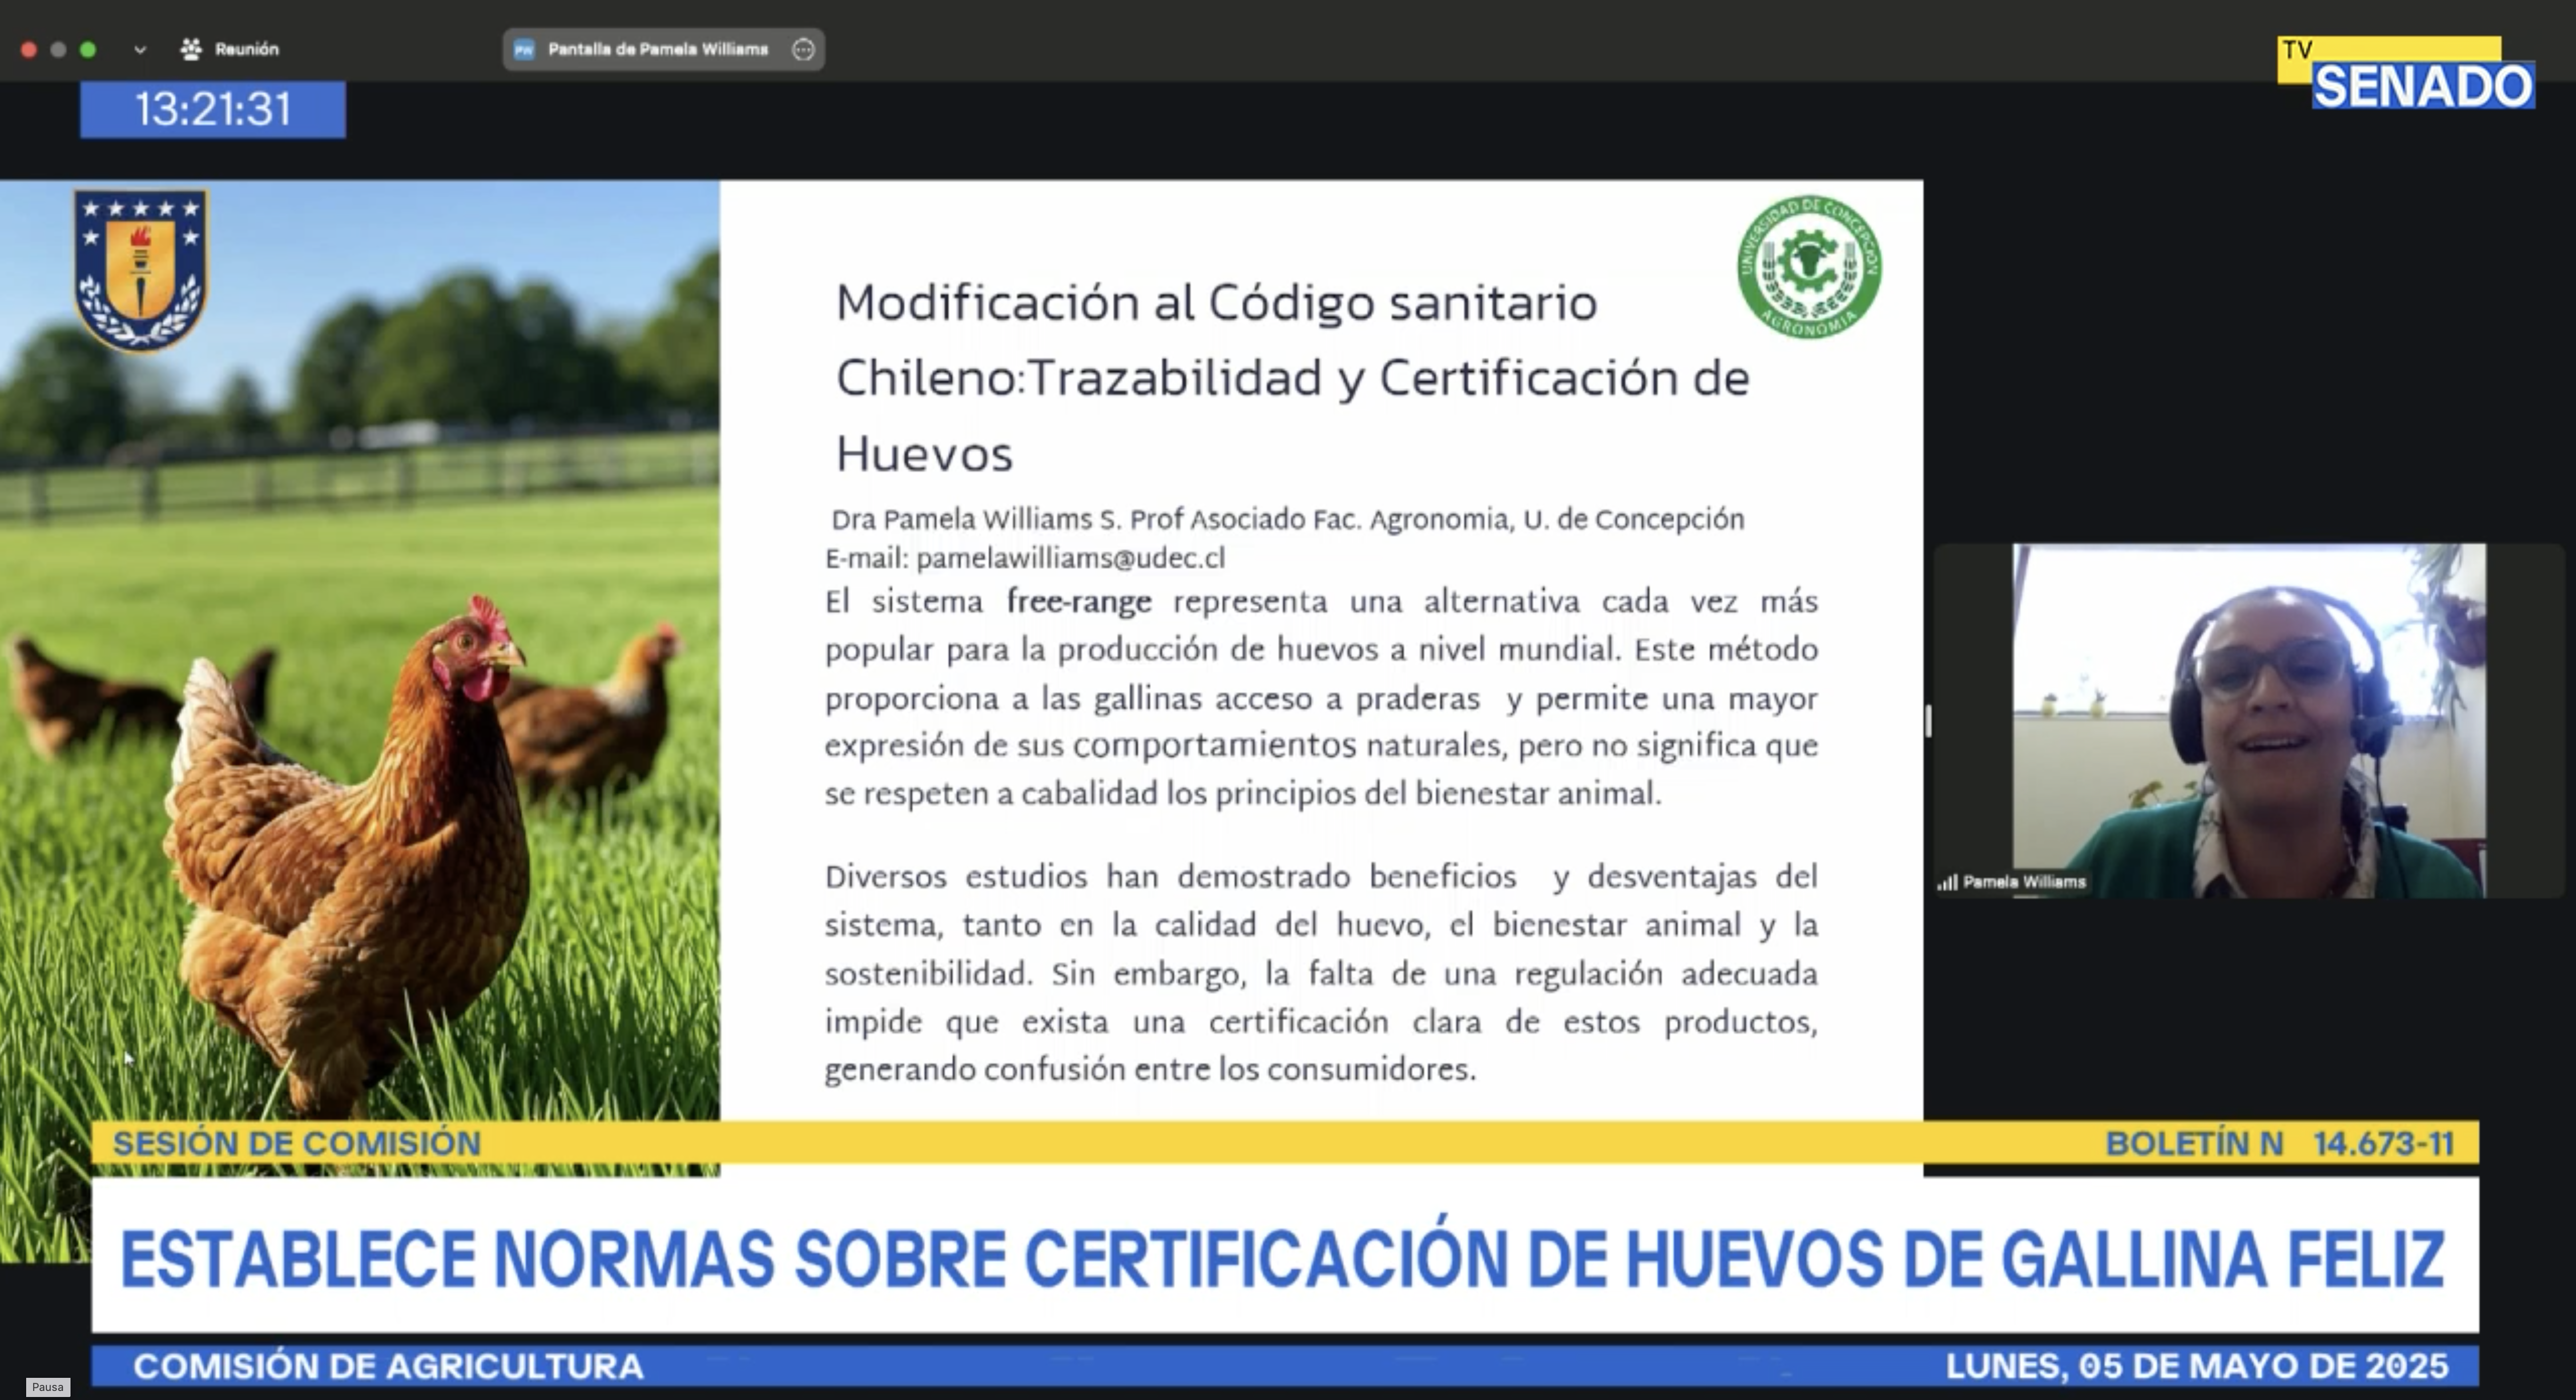The width and height of the screenshot is (2576, 1400).
Task: Click the signal strength bars beside Pamela Williams
Action: (1947, 882)
